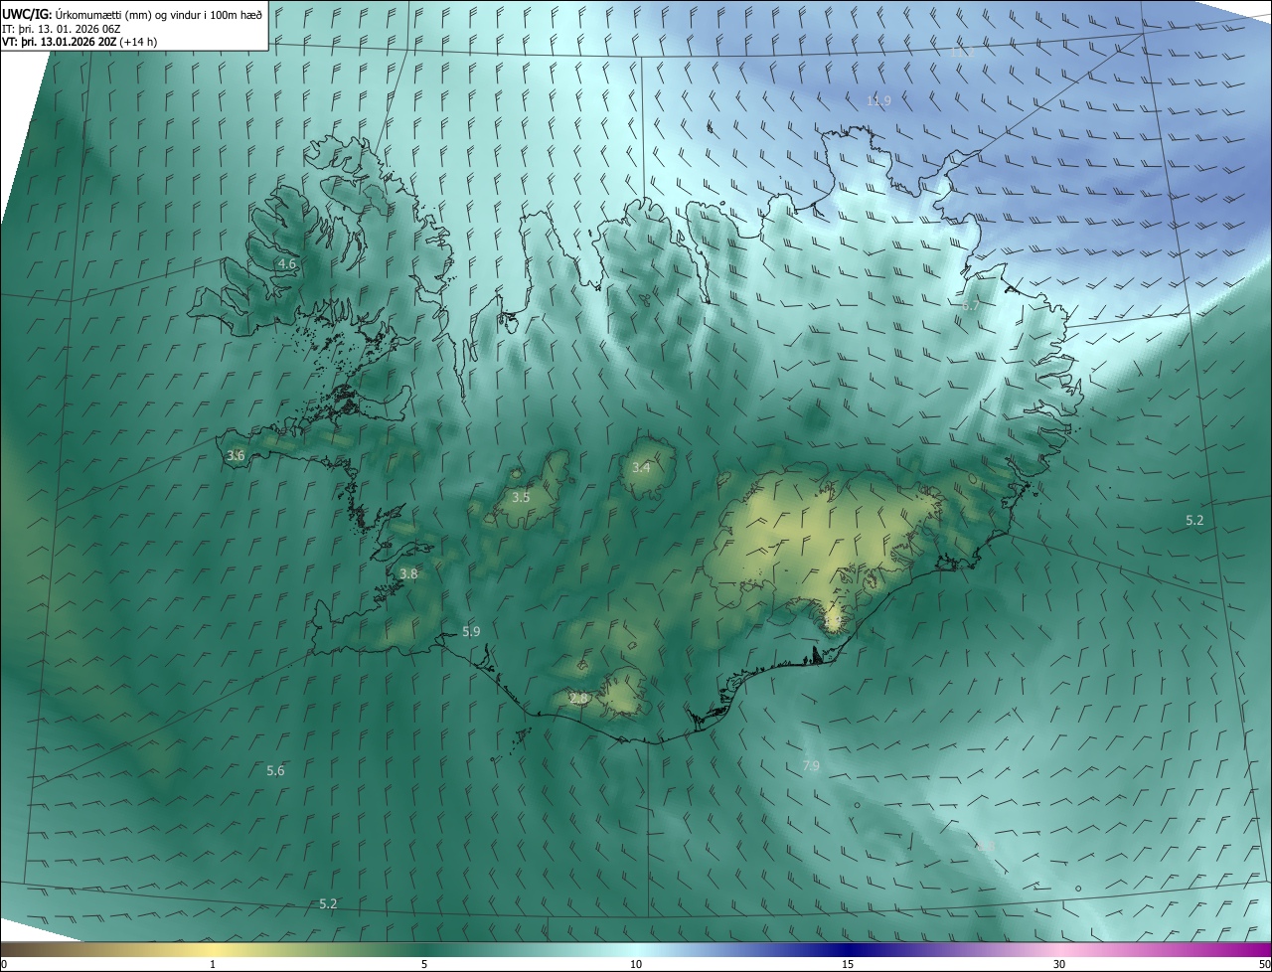Click the 3.6 value on the Snæfellsnes peninsula

tap(236, 455)
